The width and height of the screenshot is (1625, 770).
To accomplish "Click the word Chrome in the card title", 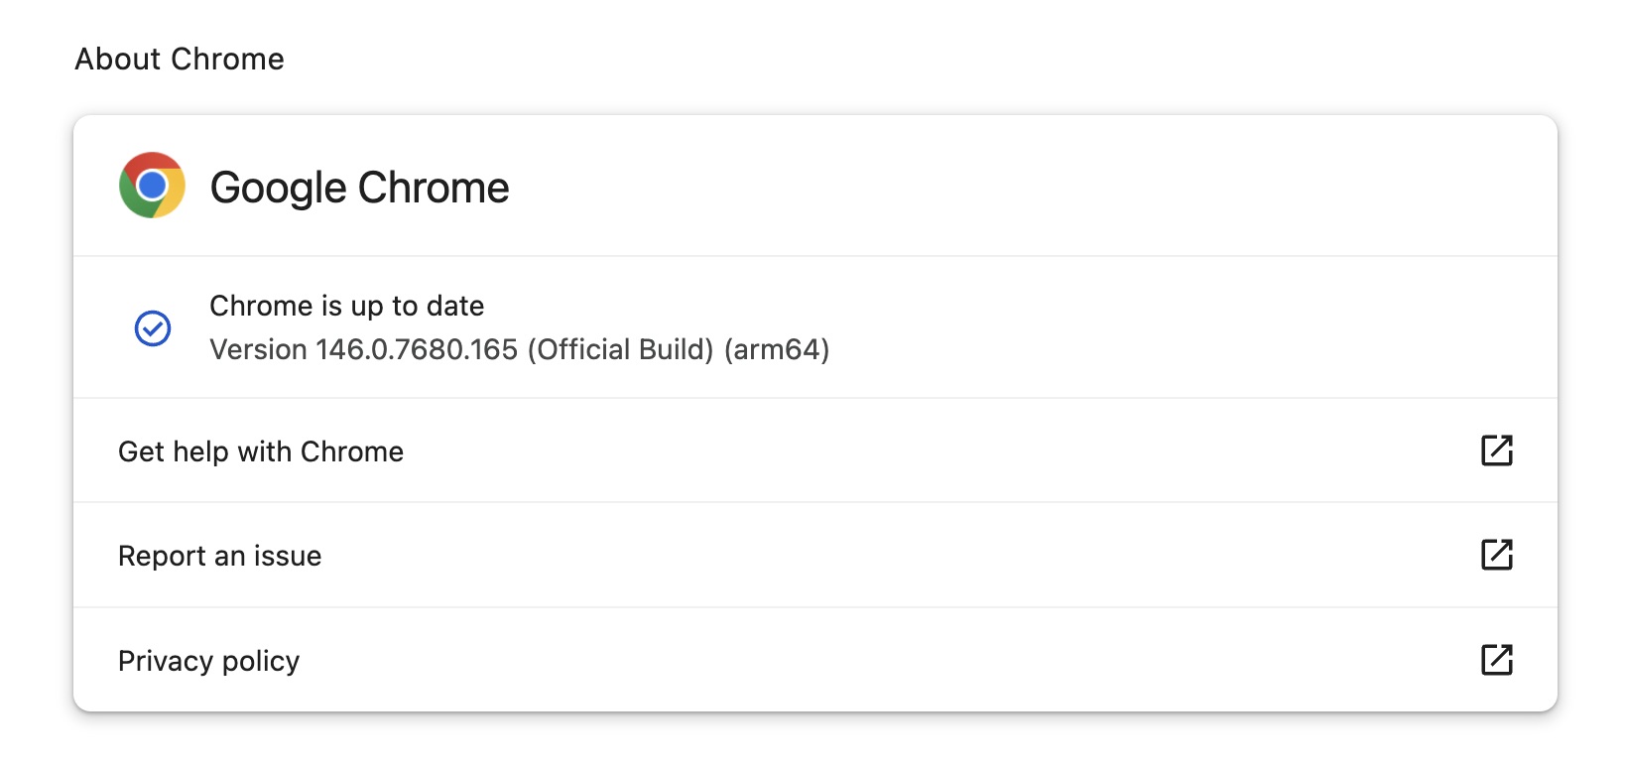I will pyautogui.click(x=434, y=188).
